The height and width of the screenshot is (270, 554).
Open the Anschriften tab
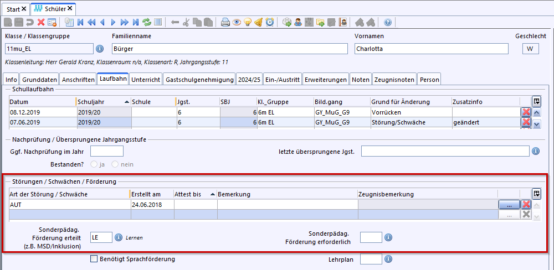coord(79,80)
